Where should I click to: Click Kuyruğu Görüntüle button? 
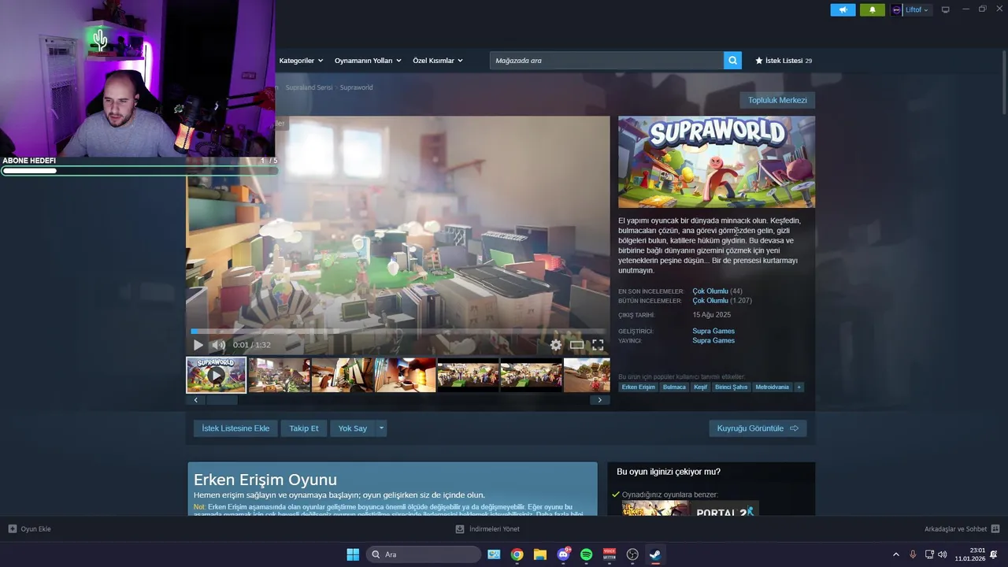[x=758, y=428]
